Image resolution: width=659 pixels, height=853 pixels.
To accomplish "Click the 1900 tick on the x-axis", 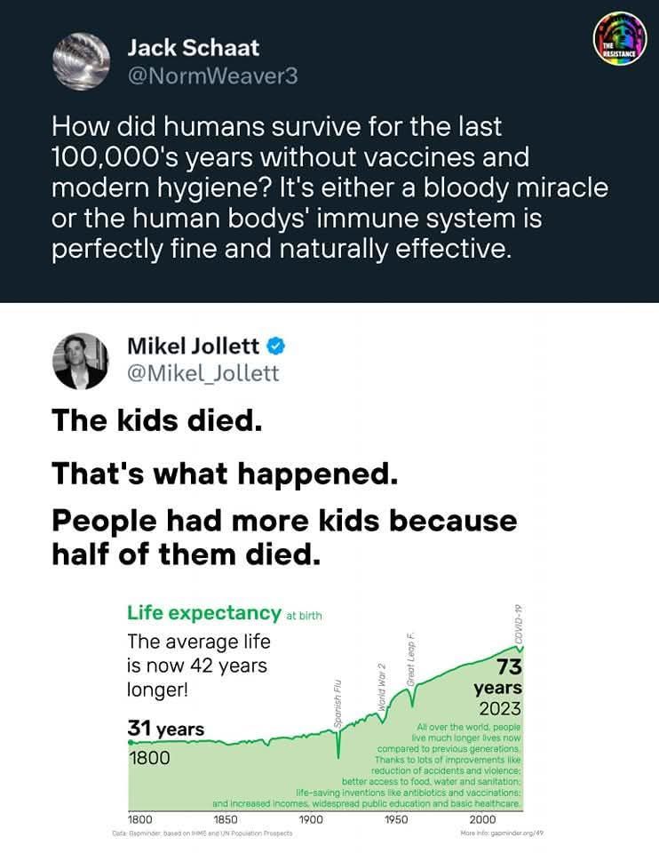I will (x=311, y=818).
